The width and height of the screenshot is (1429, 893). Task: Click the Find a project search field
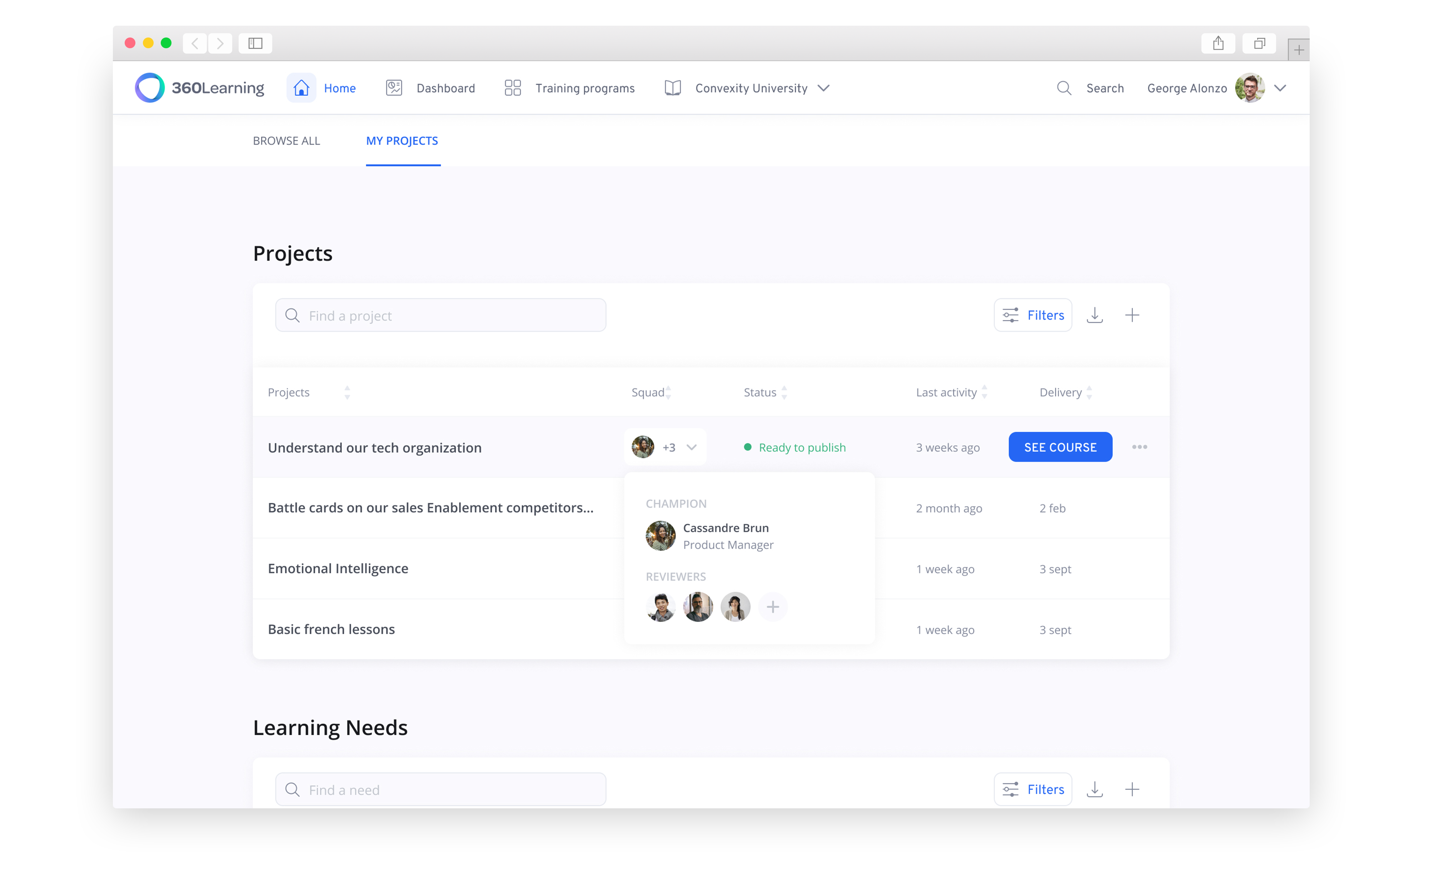(440, 315)
